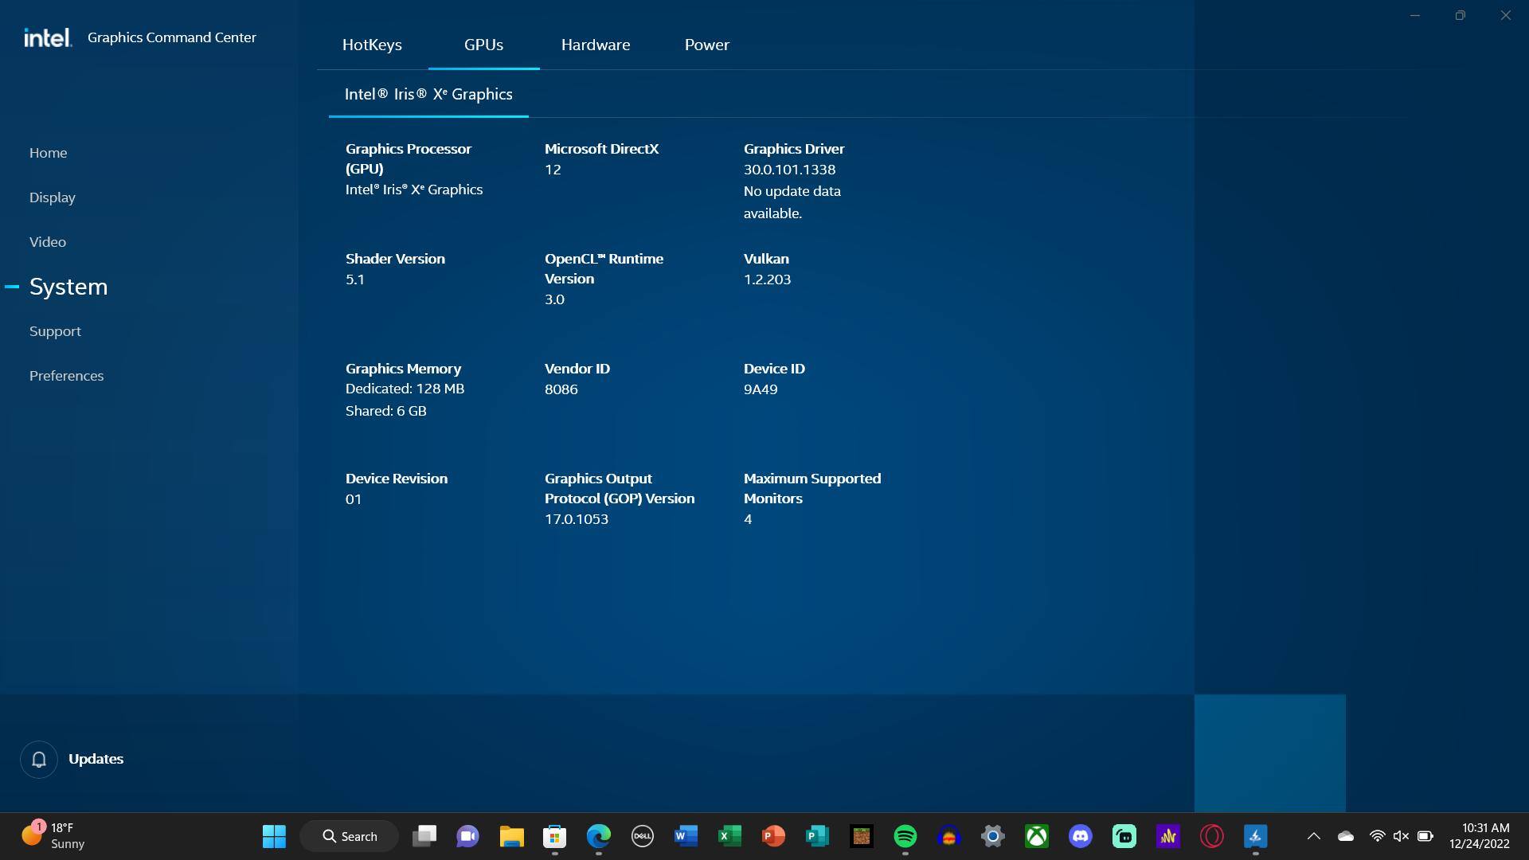Open Spotify from the taskbar
This screenshot has width=1529, height=860.
pos(905,836)
